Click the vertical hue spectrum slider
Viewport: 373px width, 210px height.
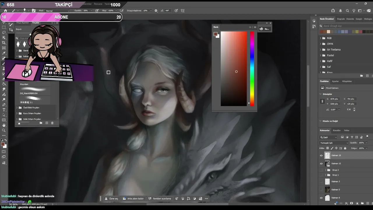pos(252,69)
